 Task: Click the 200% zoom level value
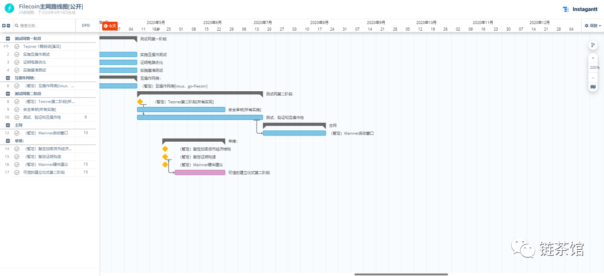[x=594, y=67]
